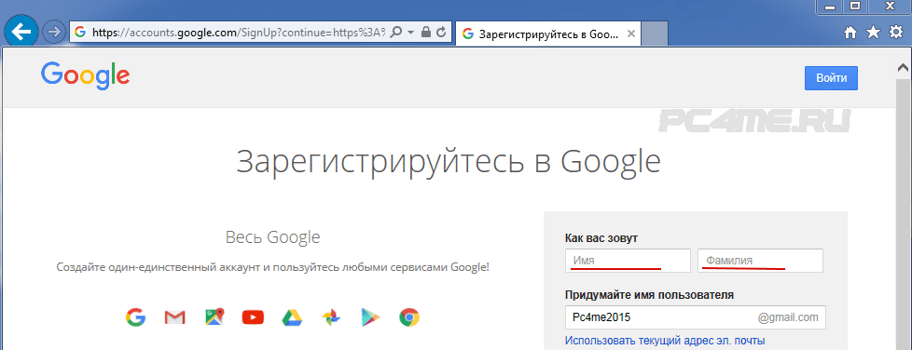Click the browser Back arrow button
912x350 pixels.
tap(21, 32)
